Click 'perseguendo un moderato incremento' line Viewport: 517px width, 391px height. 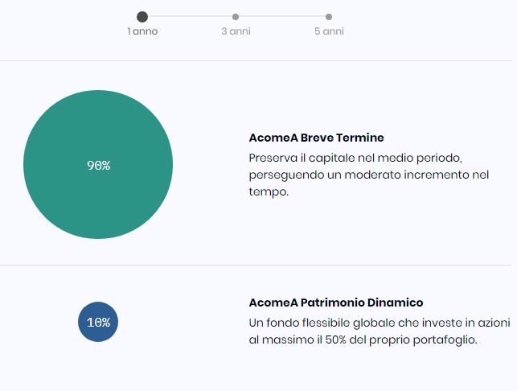tap(368, 175)
